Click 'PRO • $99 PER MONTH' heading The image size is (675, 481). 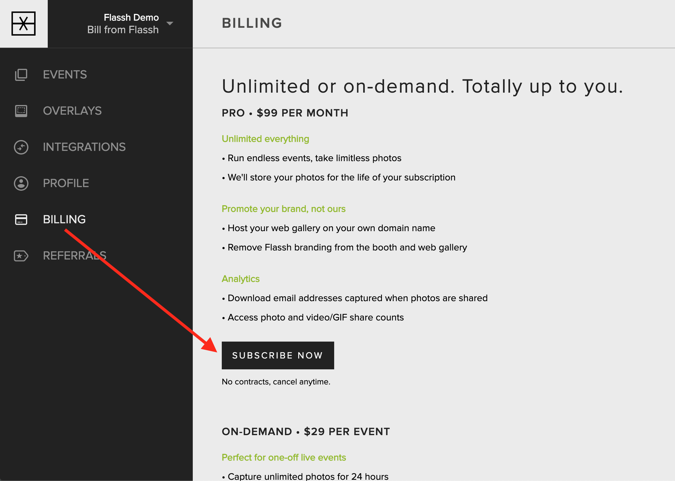click(285, 113)
